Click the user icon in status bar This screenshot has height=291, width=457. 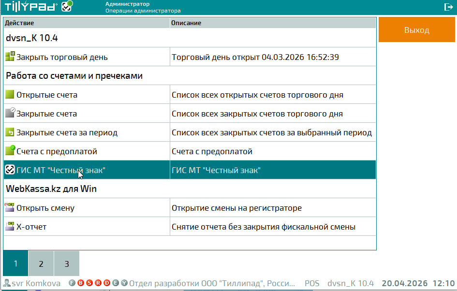pos(7,283)
